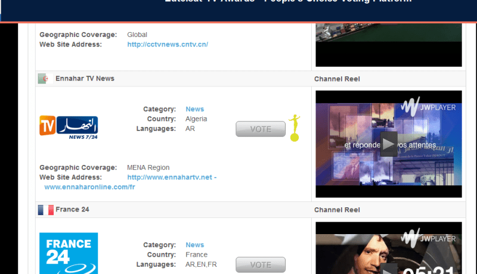Open the www.ennaharonline.com/fr link
477x274 pixels.
[x=90, y=187]
